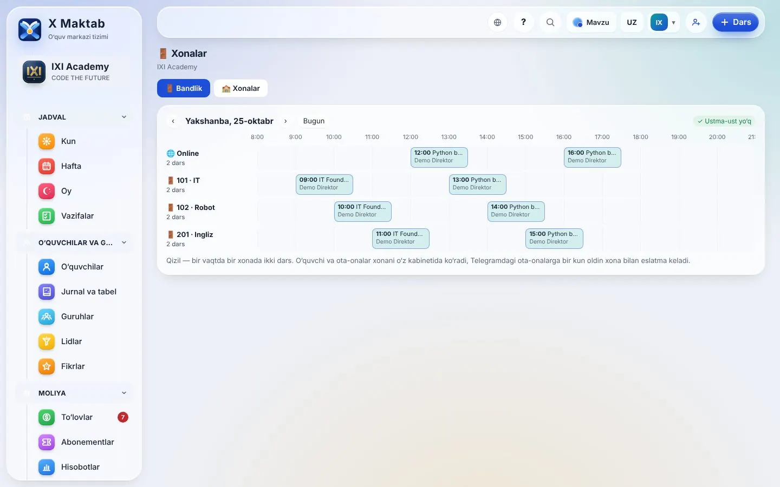Viewport: 780px width, 487px height.
Task: Collapse the MOLIYA section chevron
Action: pyautogui.click(x=124, y=393)
